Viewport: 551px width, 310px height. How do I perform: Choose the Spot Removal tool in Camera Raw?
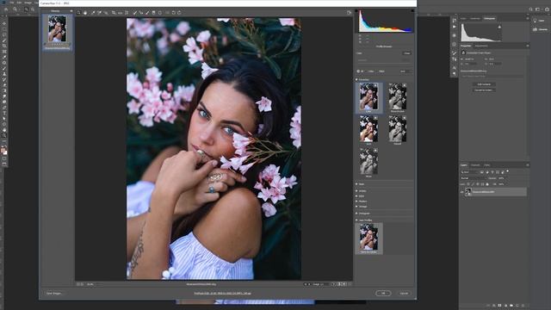(134, 13)
